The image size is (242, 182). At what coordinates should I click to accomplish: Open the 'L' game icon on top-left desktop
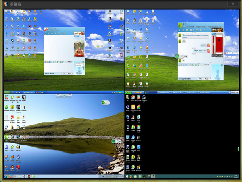coord(110,41)
